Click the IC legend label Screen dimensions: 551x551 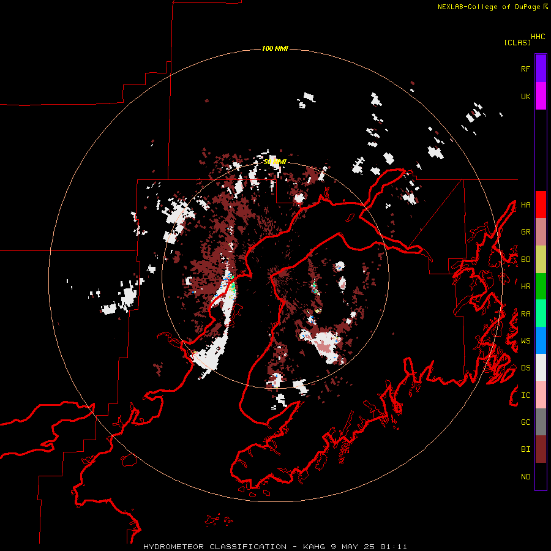pos(525,395)
